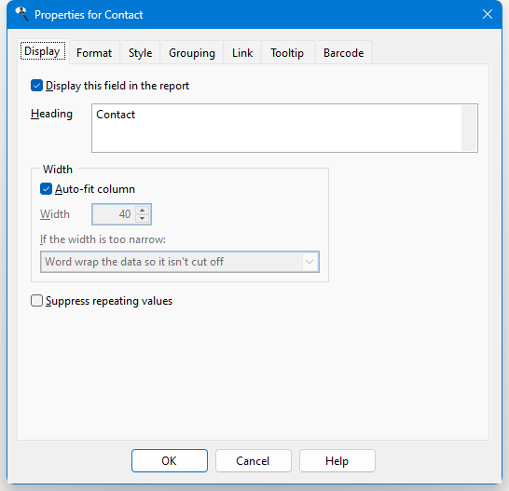Select the Link tab
This screenshot has width=509, height=491.
(x=242, y=52)
